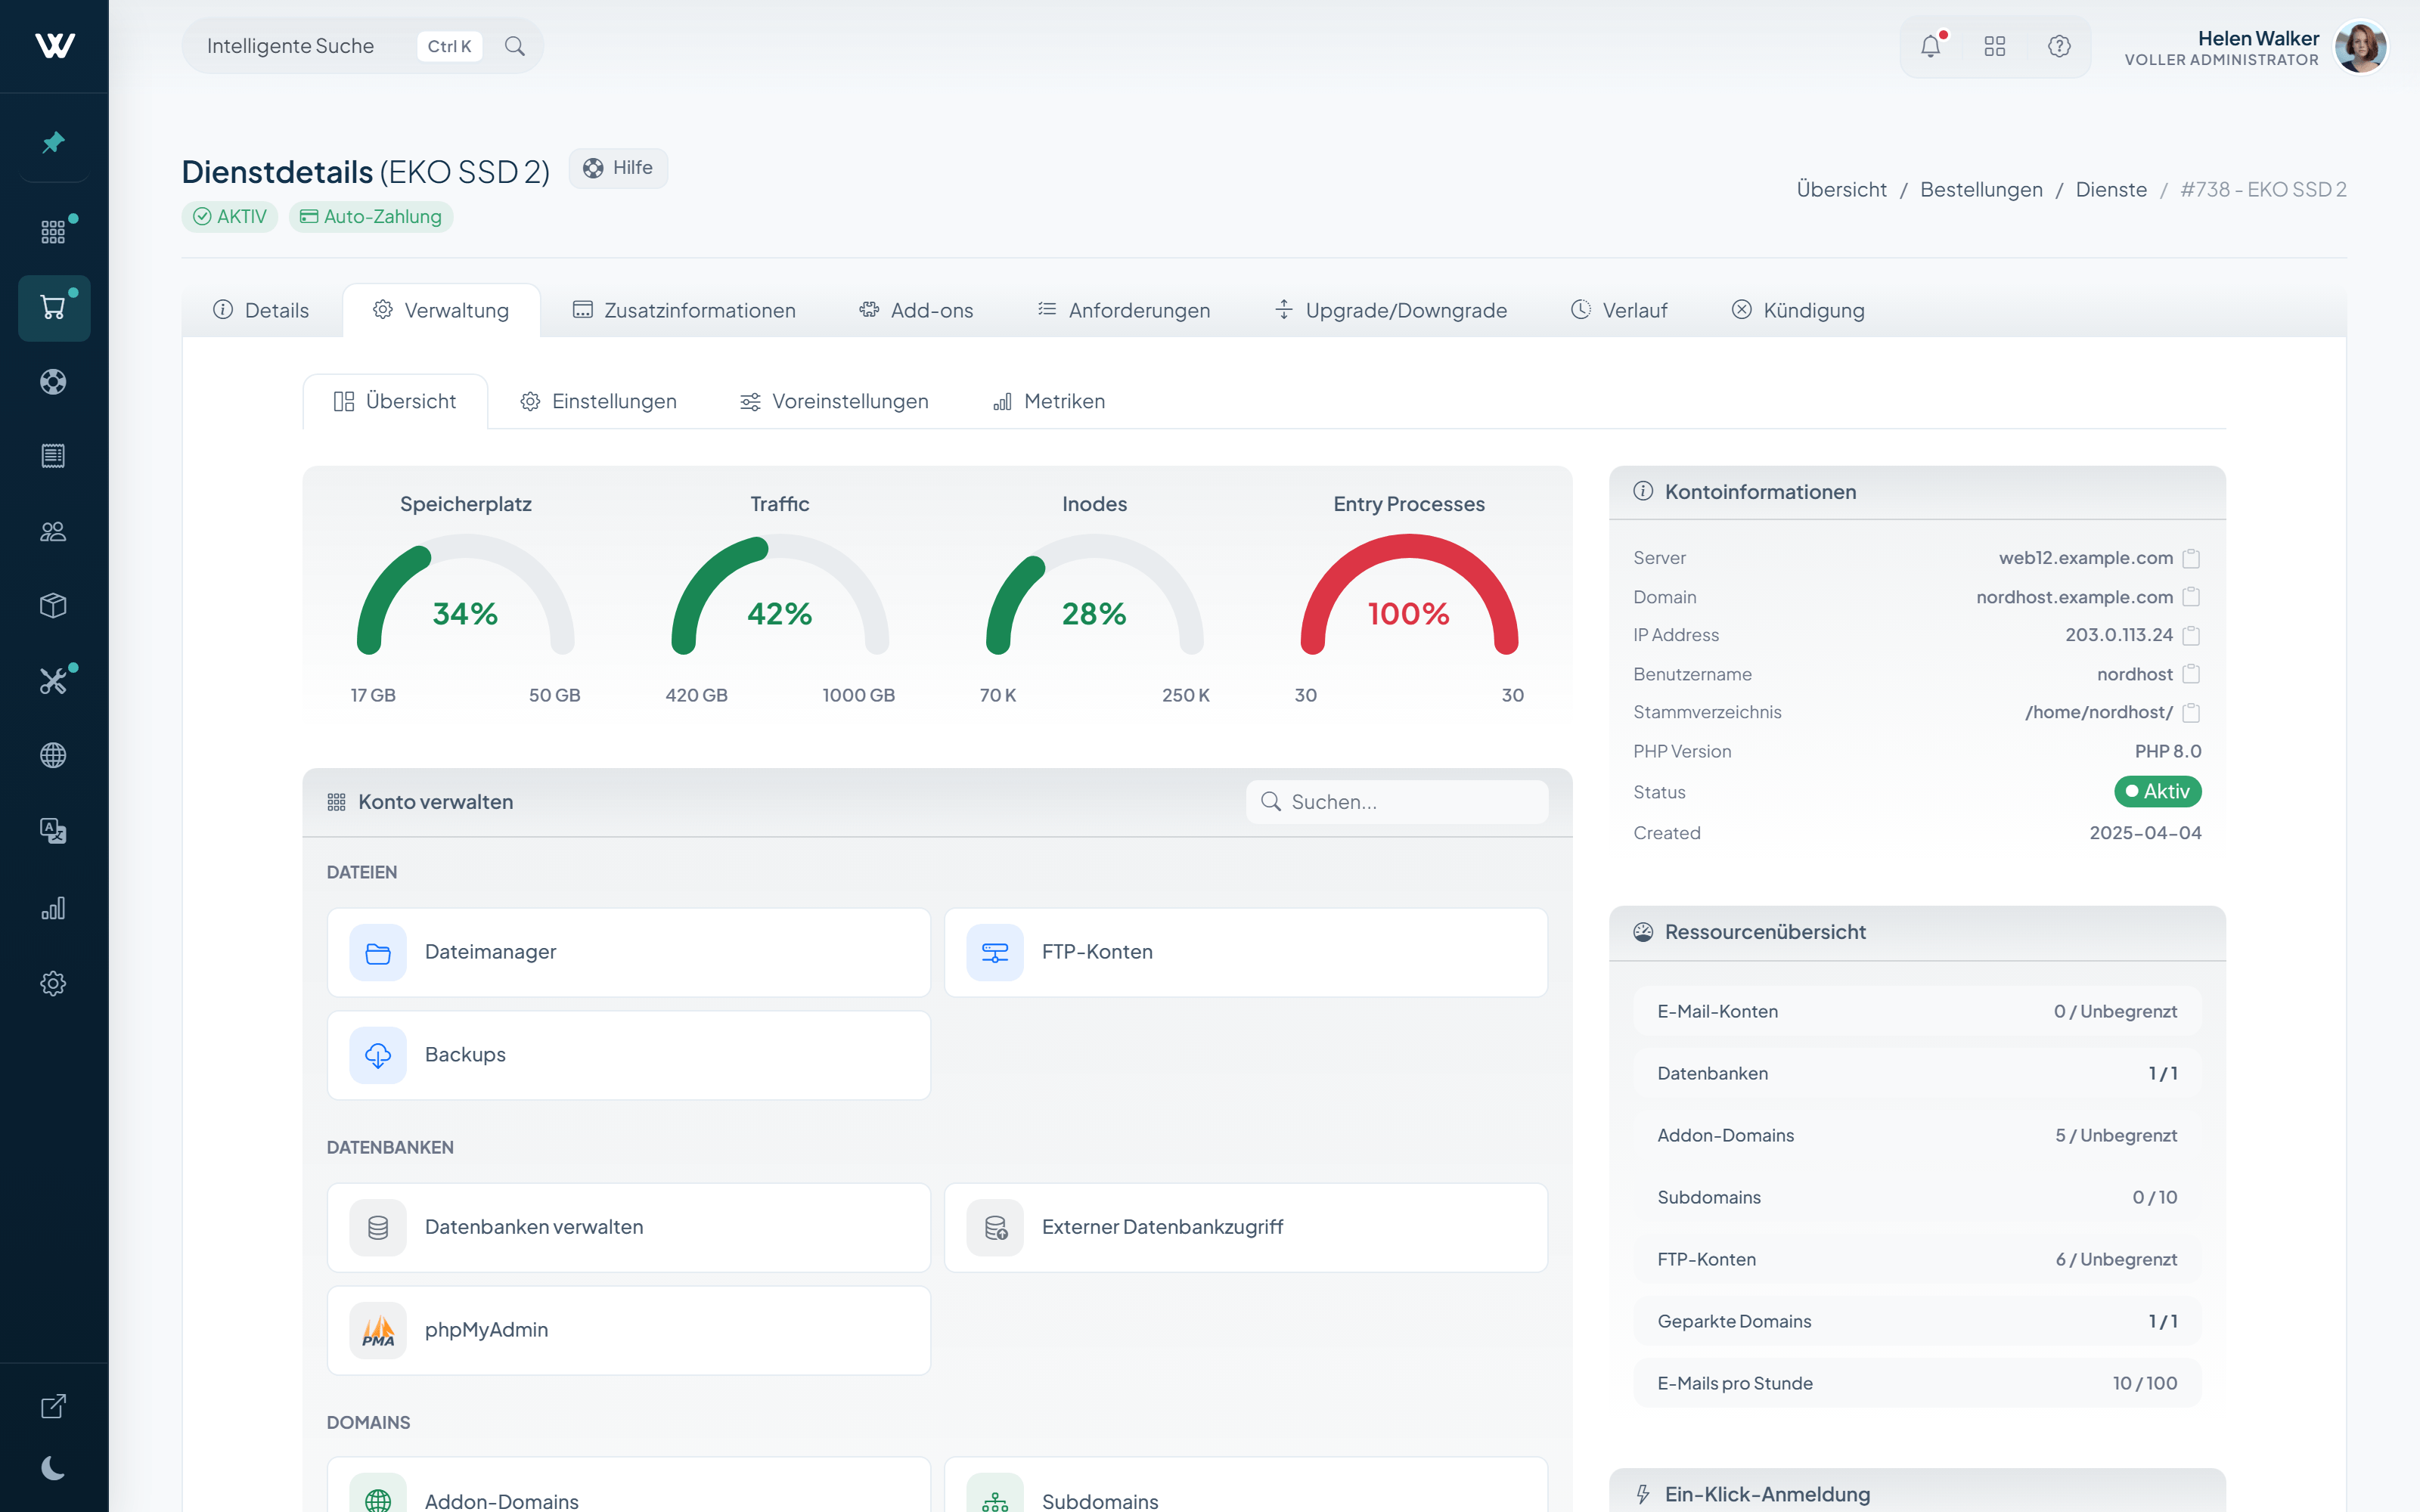This screenshot has height=1512, width=2420.
Task: Switch to the Details tab
Action: [x=261, y=310]
